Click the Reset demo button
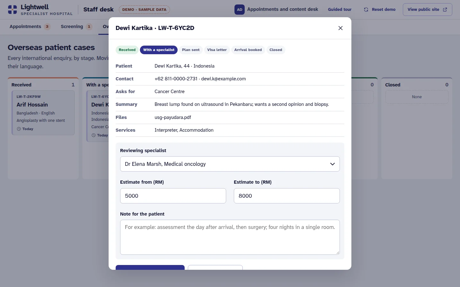Viewport: 460px width, 287px height. [x=379, y=10]
